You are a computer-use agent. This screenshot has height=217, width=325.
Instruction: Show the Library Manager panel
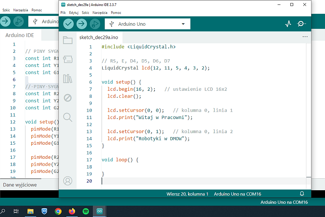(68, 78)
